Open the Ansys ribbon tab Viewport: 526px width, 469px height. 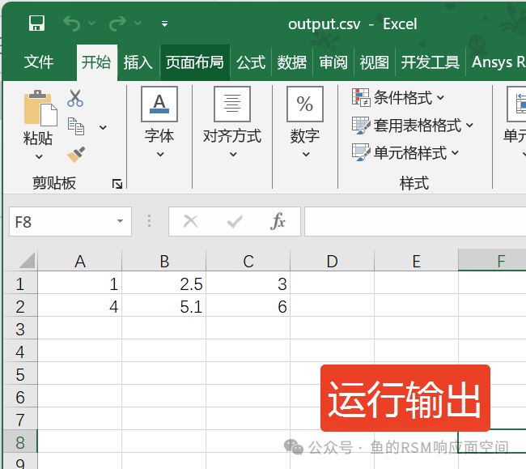[497, 62]
